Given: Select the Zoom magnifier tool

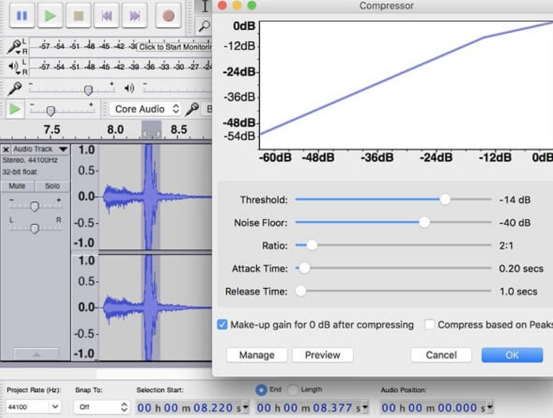Looking at the screenshot, I should coord(204,26).
